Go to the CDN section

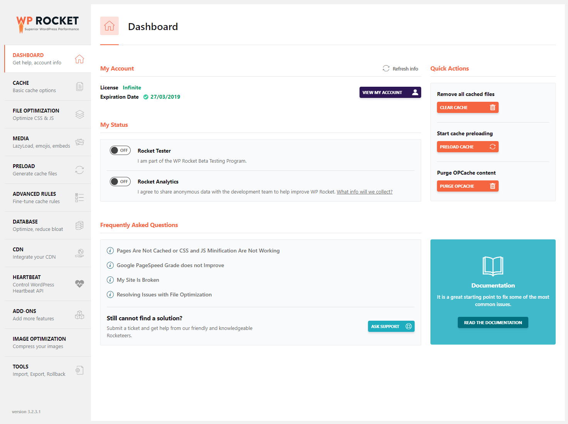(x=48, y=253)
